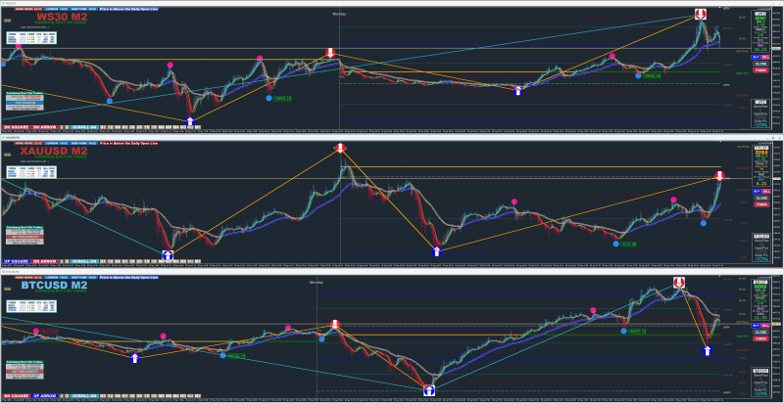Viewport: 784px width, 403px height.
Task: Select the blue up-arrow at WS30 chart's lowest low
Action: tap(190, 120)
